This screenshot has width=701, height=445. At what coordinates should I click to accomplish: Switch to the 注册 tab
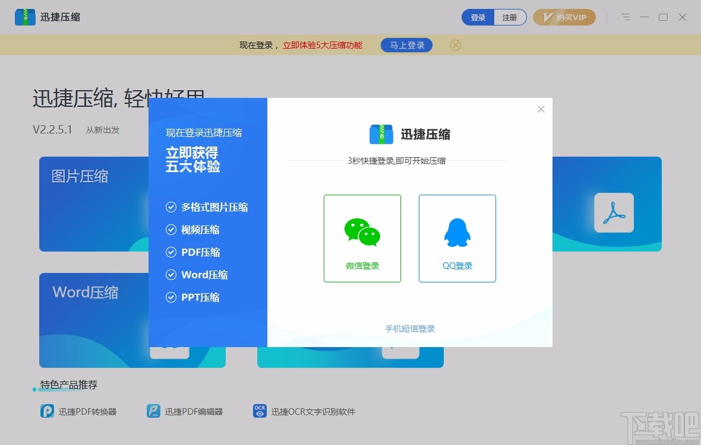click(510, 17)
